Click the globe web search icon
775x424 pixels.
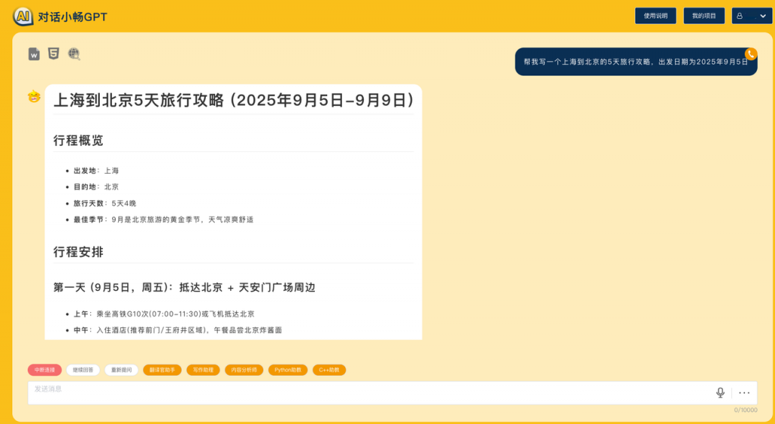(73, 54)
